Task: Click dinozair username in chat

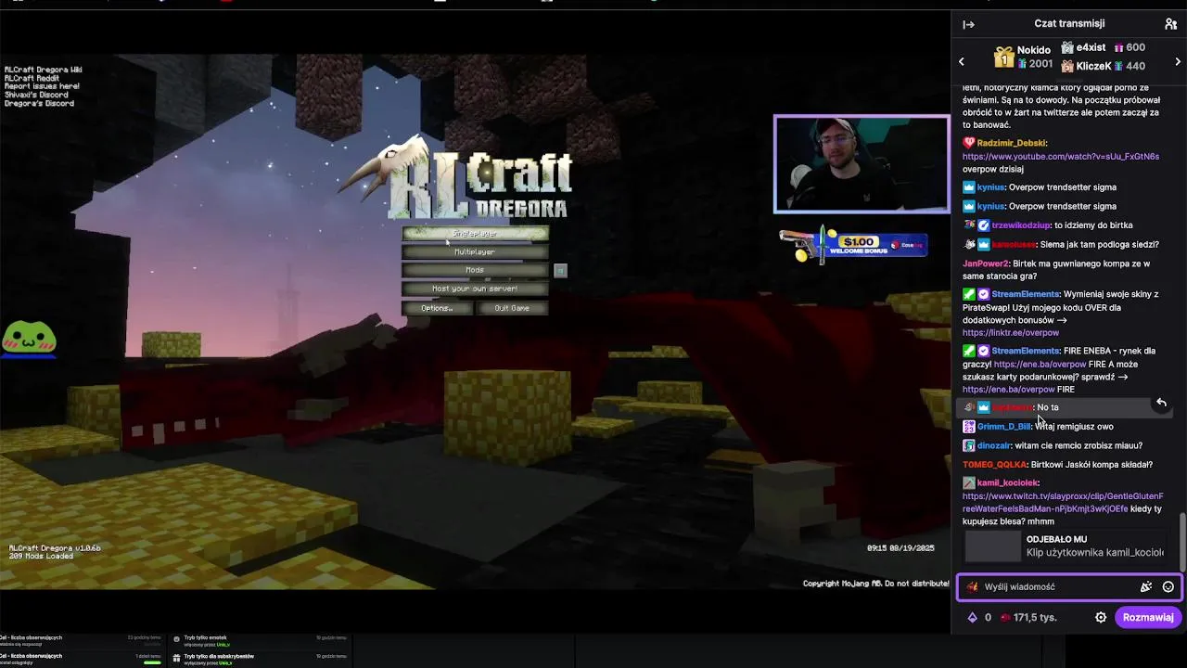Action: 994,445
